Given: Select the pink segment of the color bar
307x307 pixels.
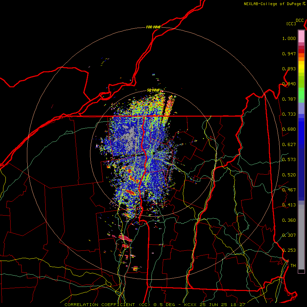Looking at the screenshot, I should 301,36.
